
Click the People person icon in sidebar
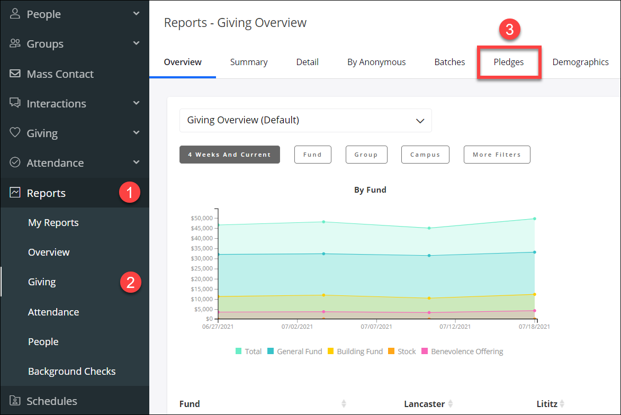pyautogui.click(x=15, y=14)
